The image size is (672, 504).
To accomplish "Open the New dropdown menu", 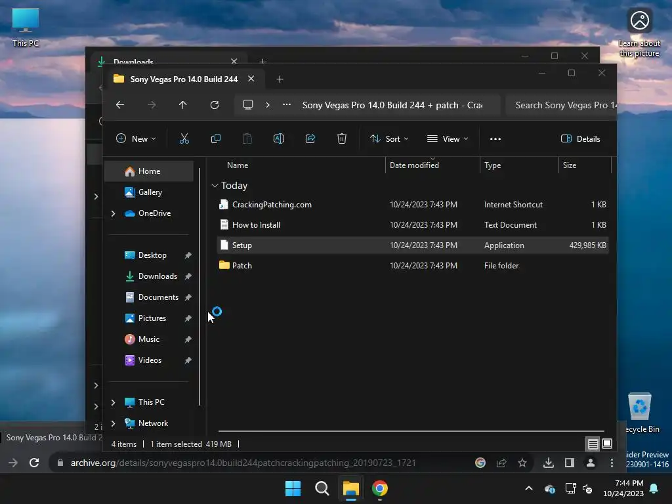I will [x=136, y=139].
